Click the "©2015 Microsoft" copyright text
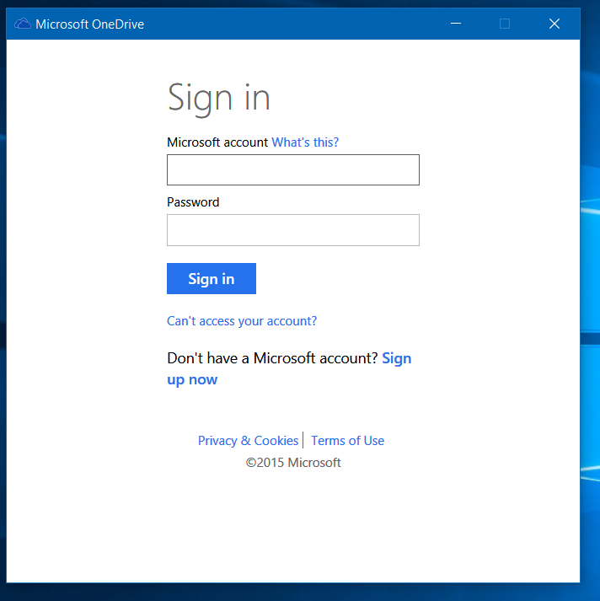 pyautogui.click(x=293, y=463)
